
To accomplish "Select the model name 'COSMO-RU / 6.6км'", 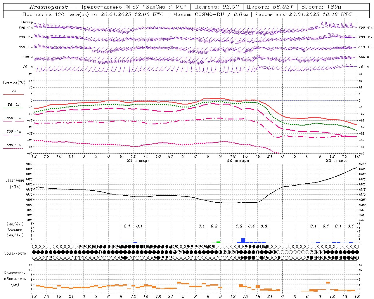I will click(x=221, y=14).
